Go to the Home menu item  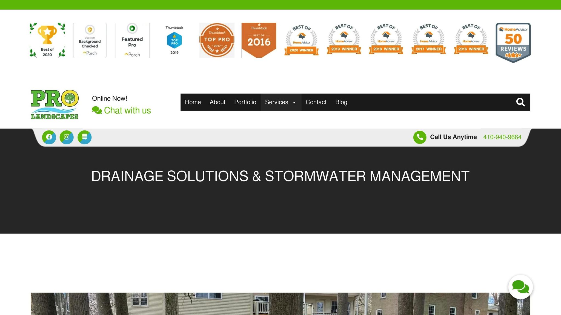[193, 102]
